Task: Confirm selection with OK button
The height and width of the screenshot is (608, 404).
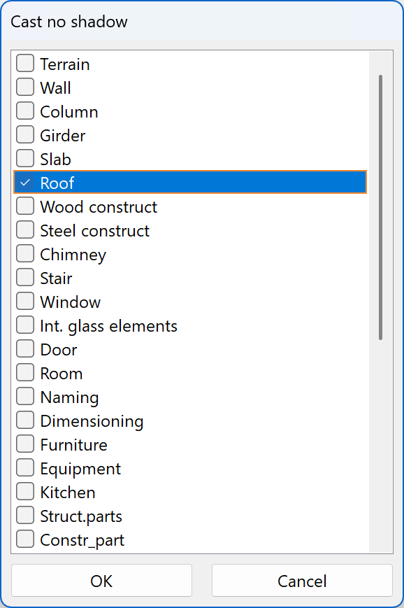Action: click(x=101, y=580)
